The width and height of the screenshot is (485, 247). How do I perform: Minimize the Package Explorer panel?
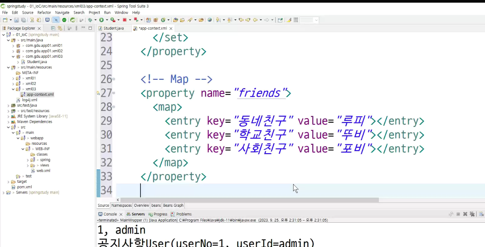tap(83, 28)
